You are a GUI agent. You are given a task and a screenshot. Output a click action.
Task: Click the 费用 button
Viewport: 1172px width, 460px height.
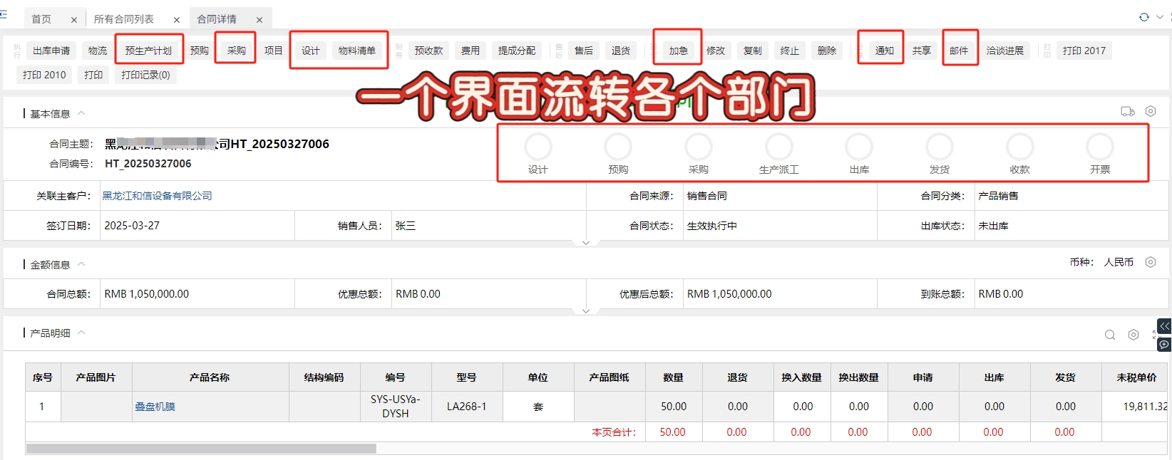tap(471, 51)
